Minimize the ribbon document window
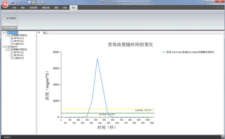The width and height of the screenshot is (225, 139). point(213,8)
